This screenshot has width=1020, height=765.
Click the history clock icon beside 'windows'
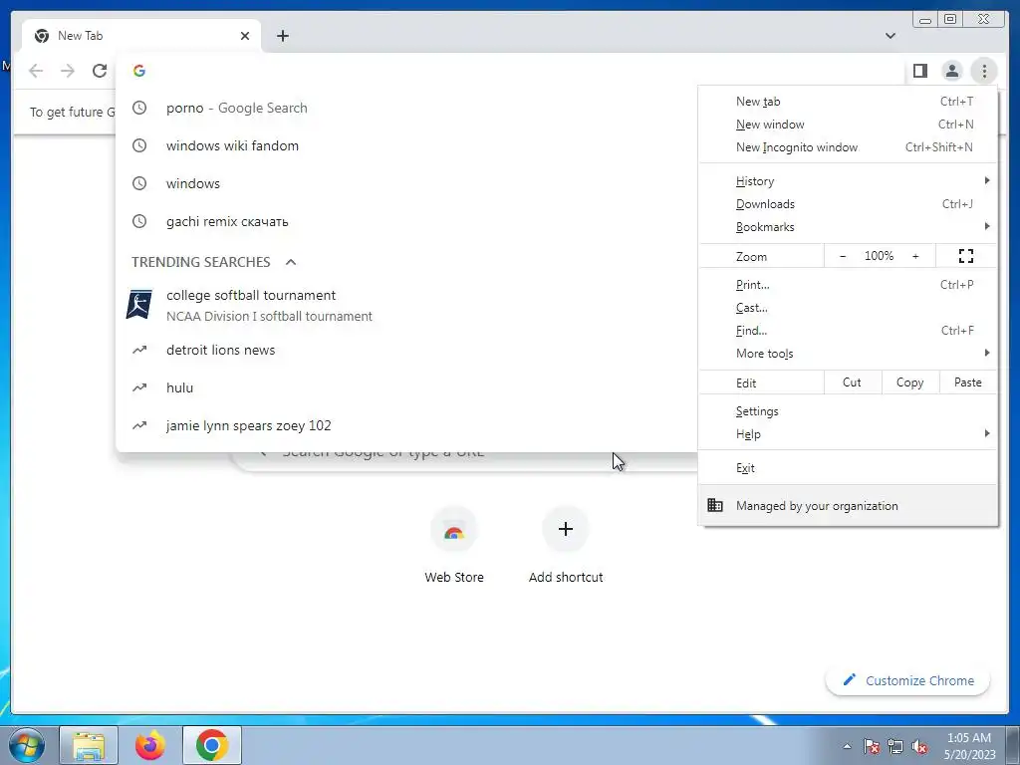coord(139,183)
